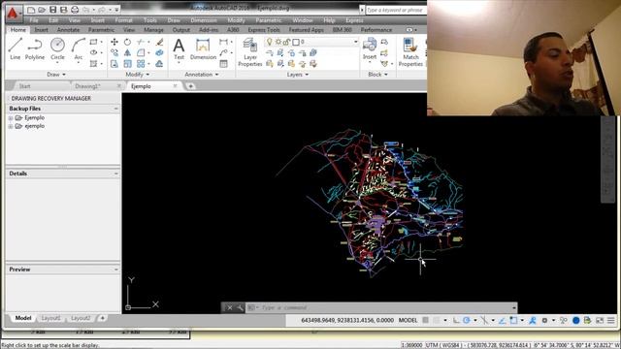621x349 pixels.
Task: Click 1:369000 scale in background window
Action: (411, 345)
